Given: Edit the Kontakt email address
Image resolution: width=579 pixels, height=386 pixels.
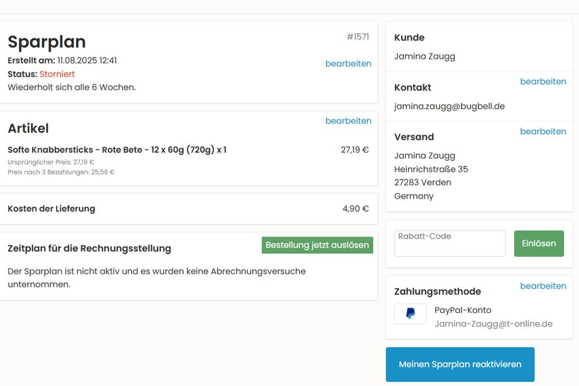Looking at the screenshot, I should coord(543,81).
